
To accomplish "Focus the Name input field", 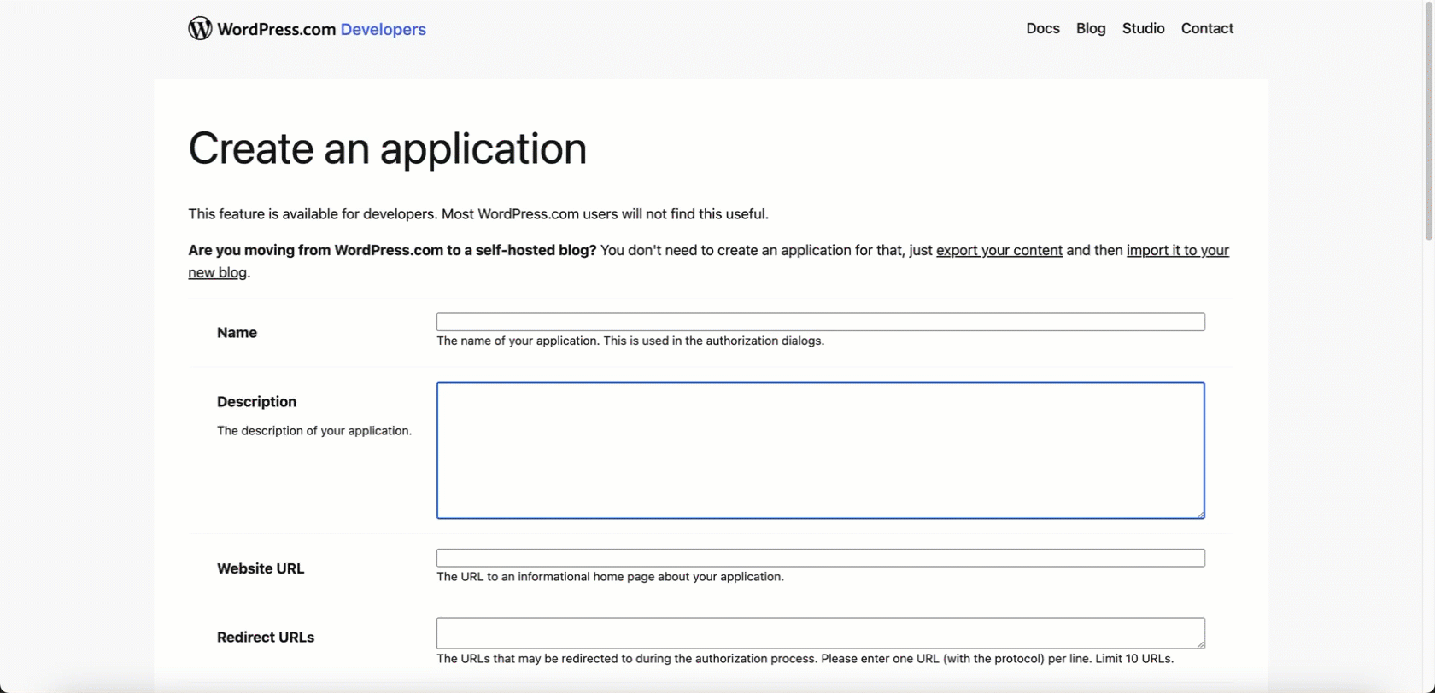I will [821, 322].
